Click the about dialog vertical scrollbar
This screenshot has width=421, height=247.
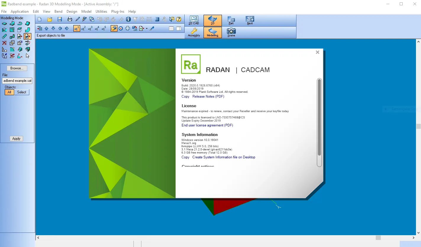click(319, 117)
